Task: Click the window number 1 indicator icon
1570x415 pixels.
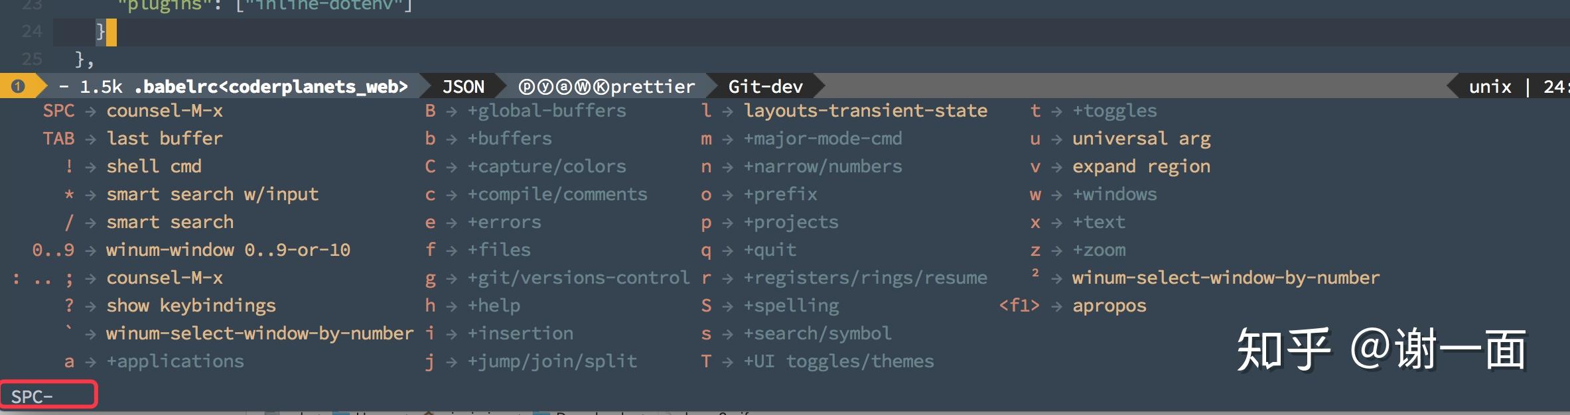Action: tap(18, 86)
